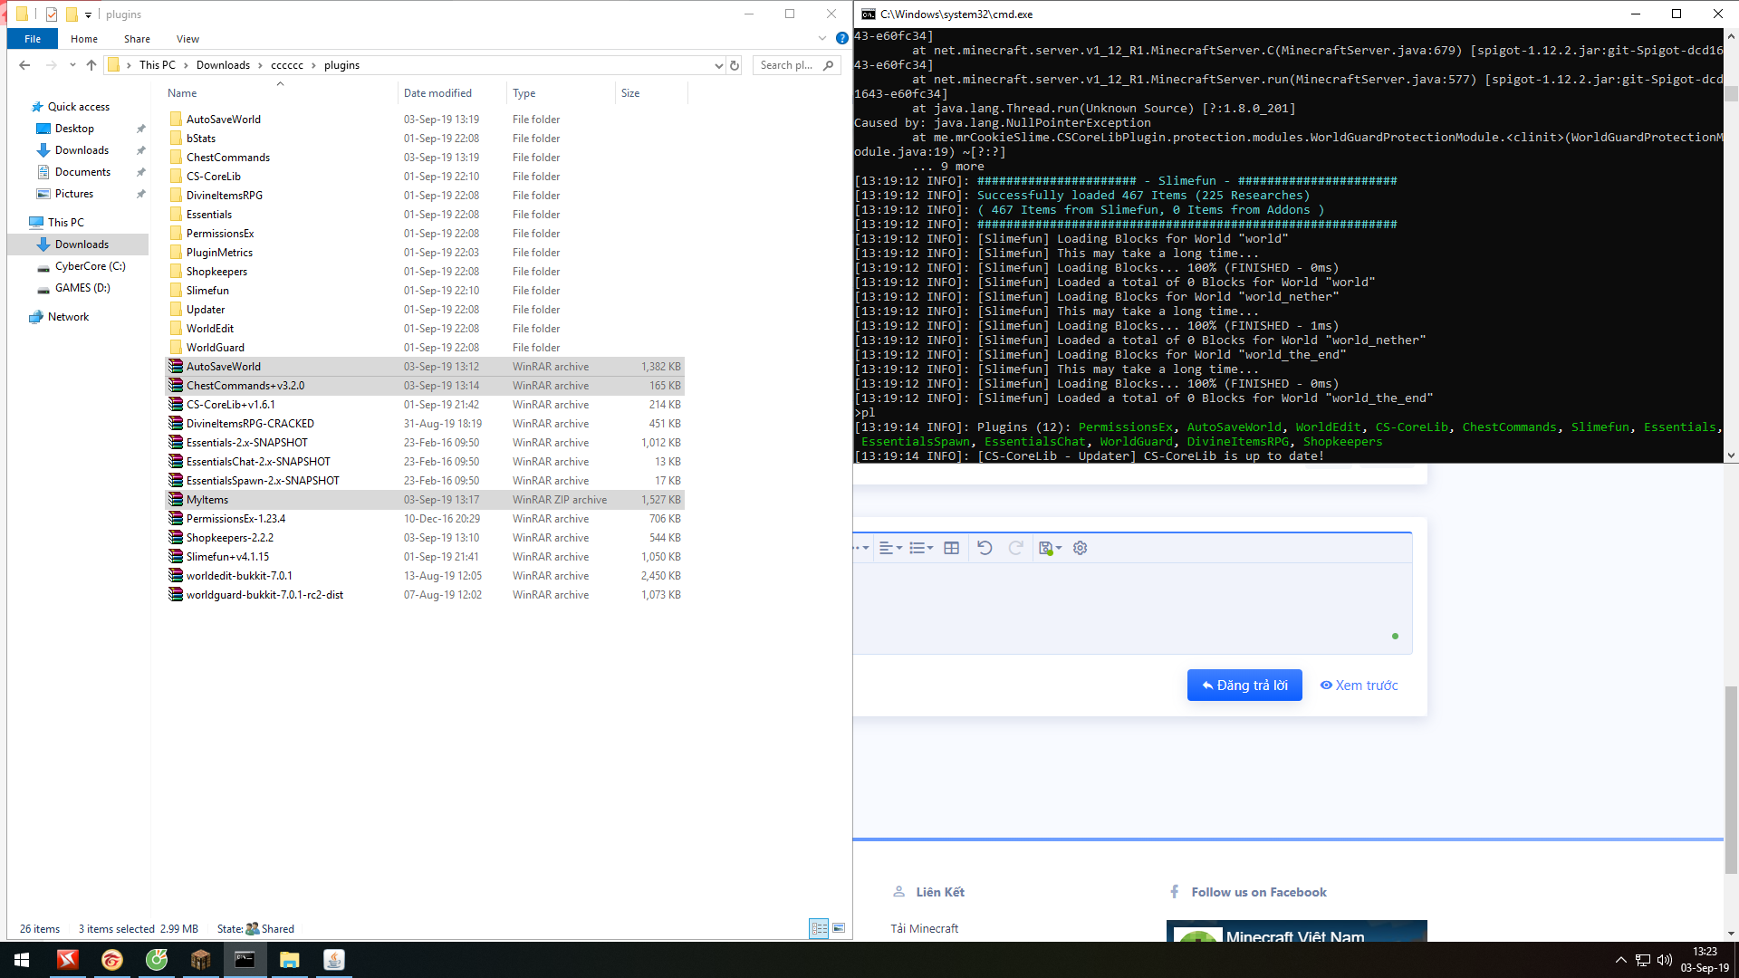The width and height of the screenshot is (1739, 978).
Task: Open the View ribbon tab
Action: [187, 39]
